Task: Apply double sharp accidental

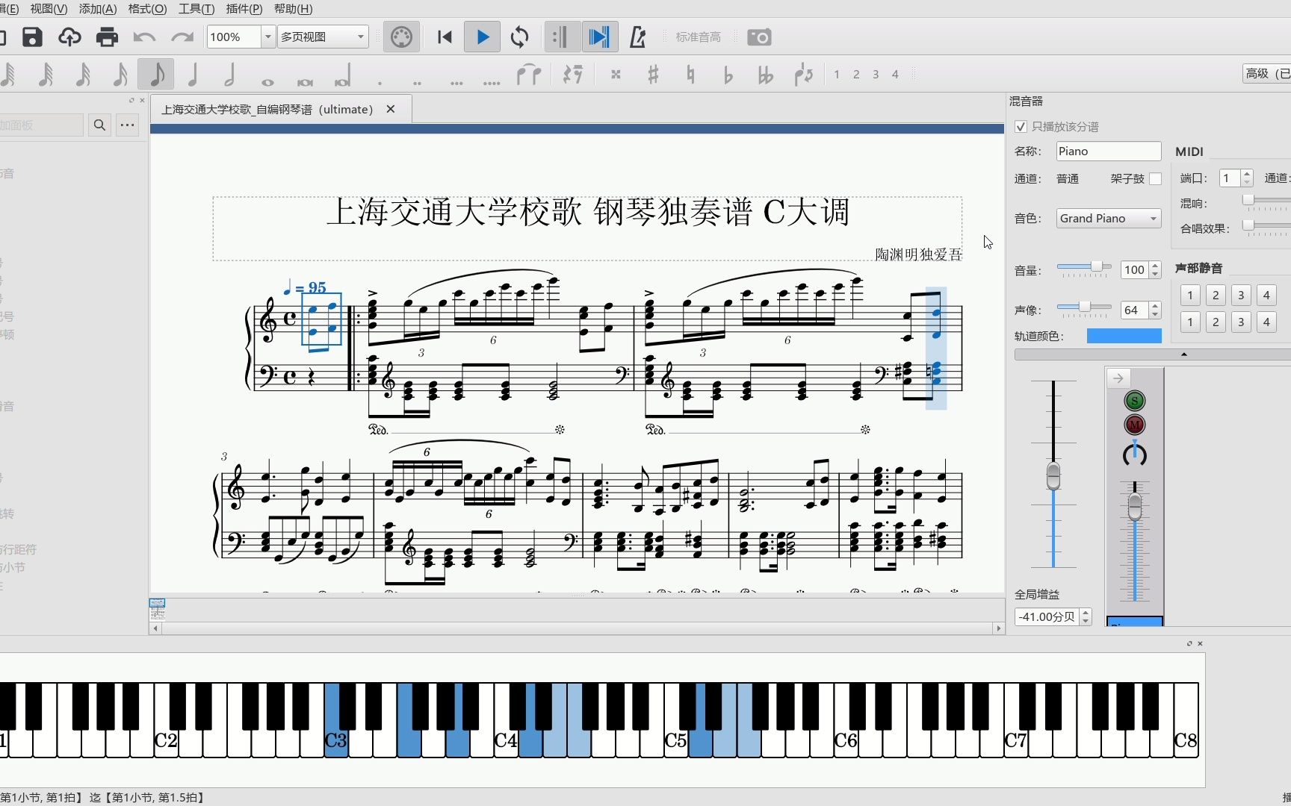Action: point(616,74)
